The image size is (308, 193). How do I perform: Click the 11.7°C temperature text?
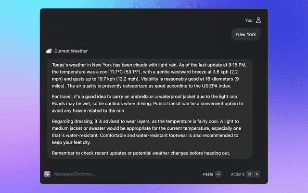(116, 72)
